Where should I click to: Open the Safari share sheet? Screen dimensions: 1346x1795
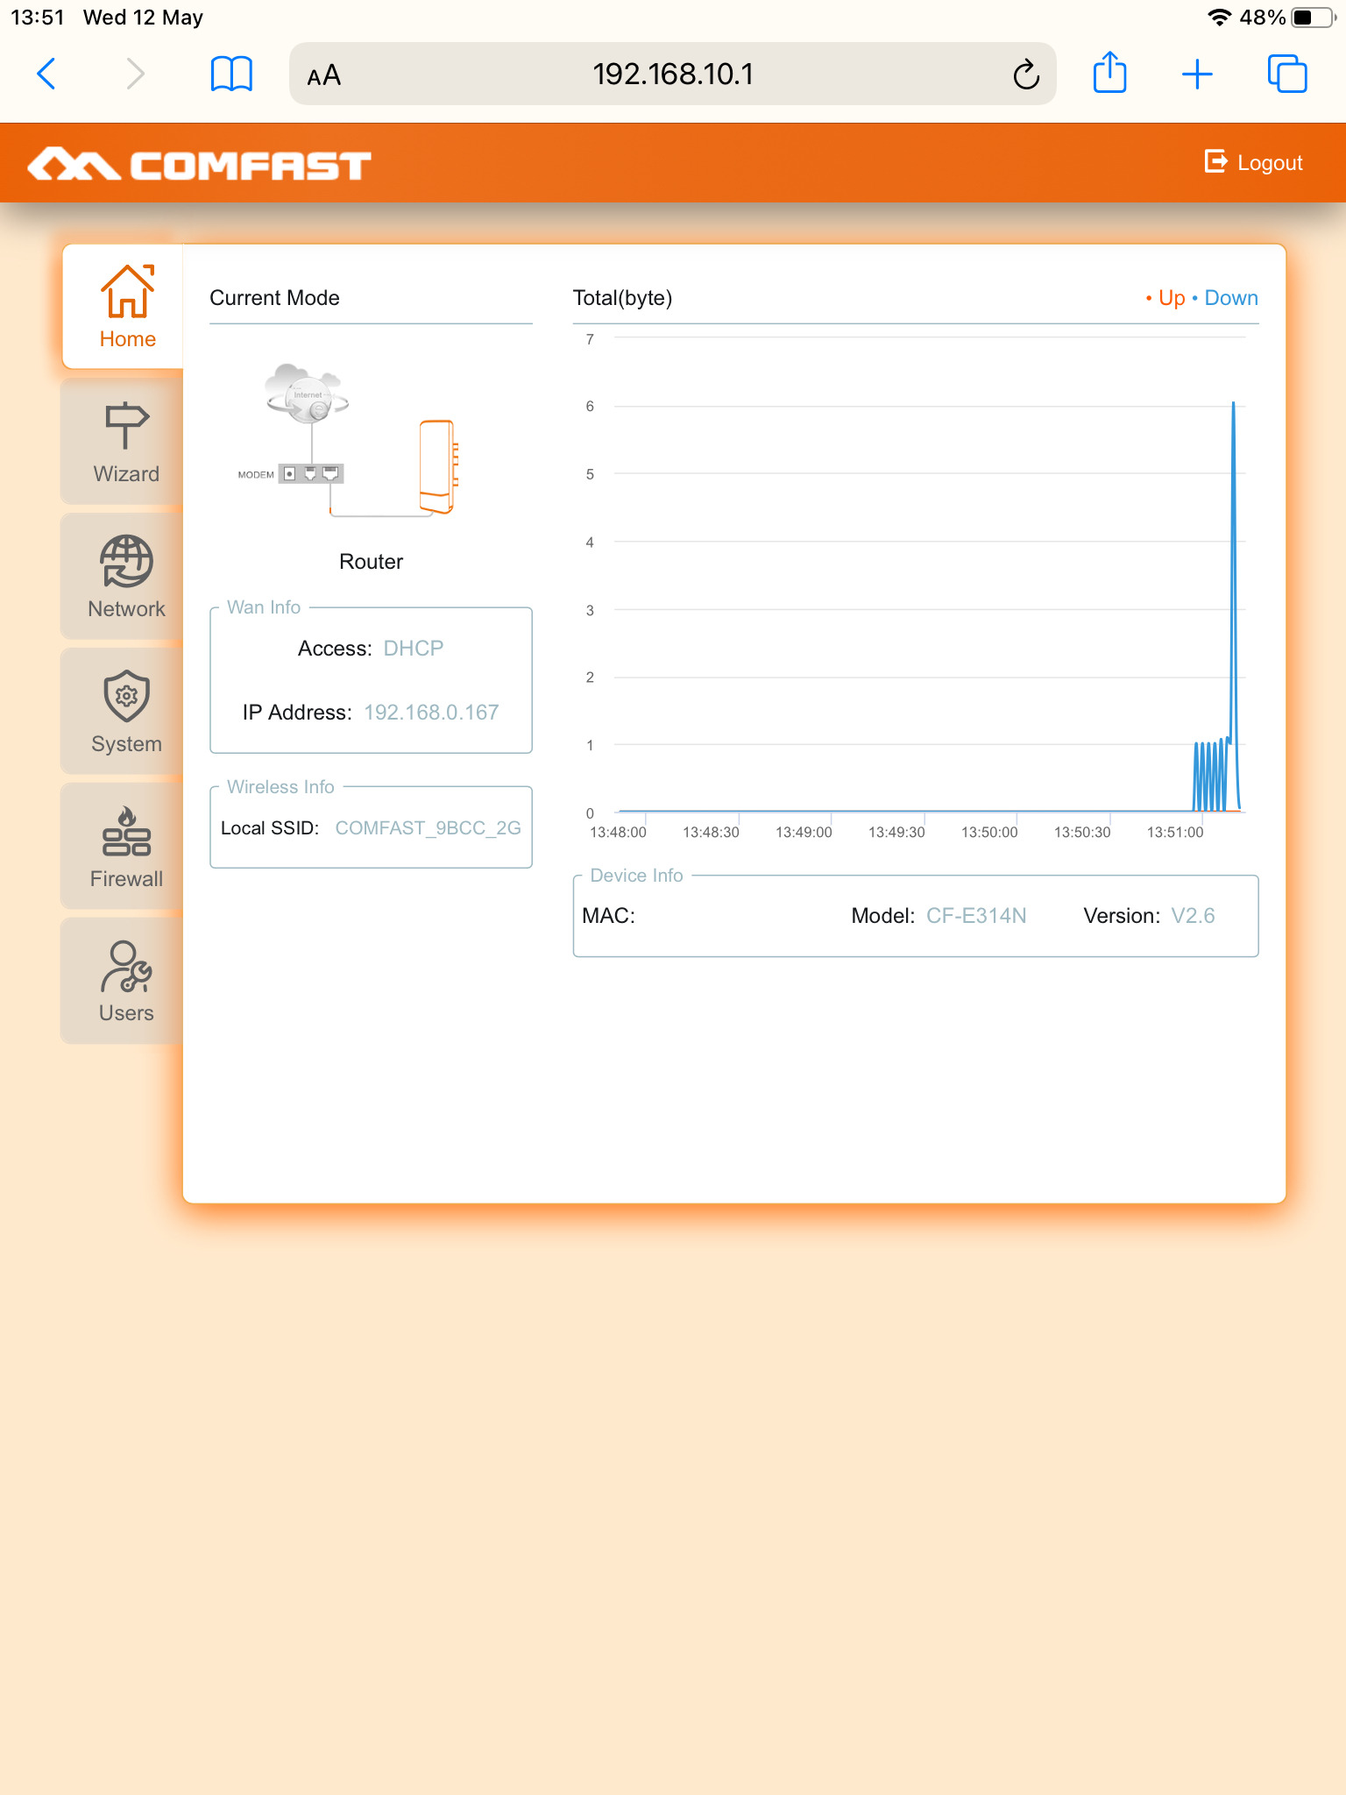point(1109,74)
